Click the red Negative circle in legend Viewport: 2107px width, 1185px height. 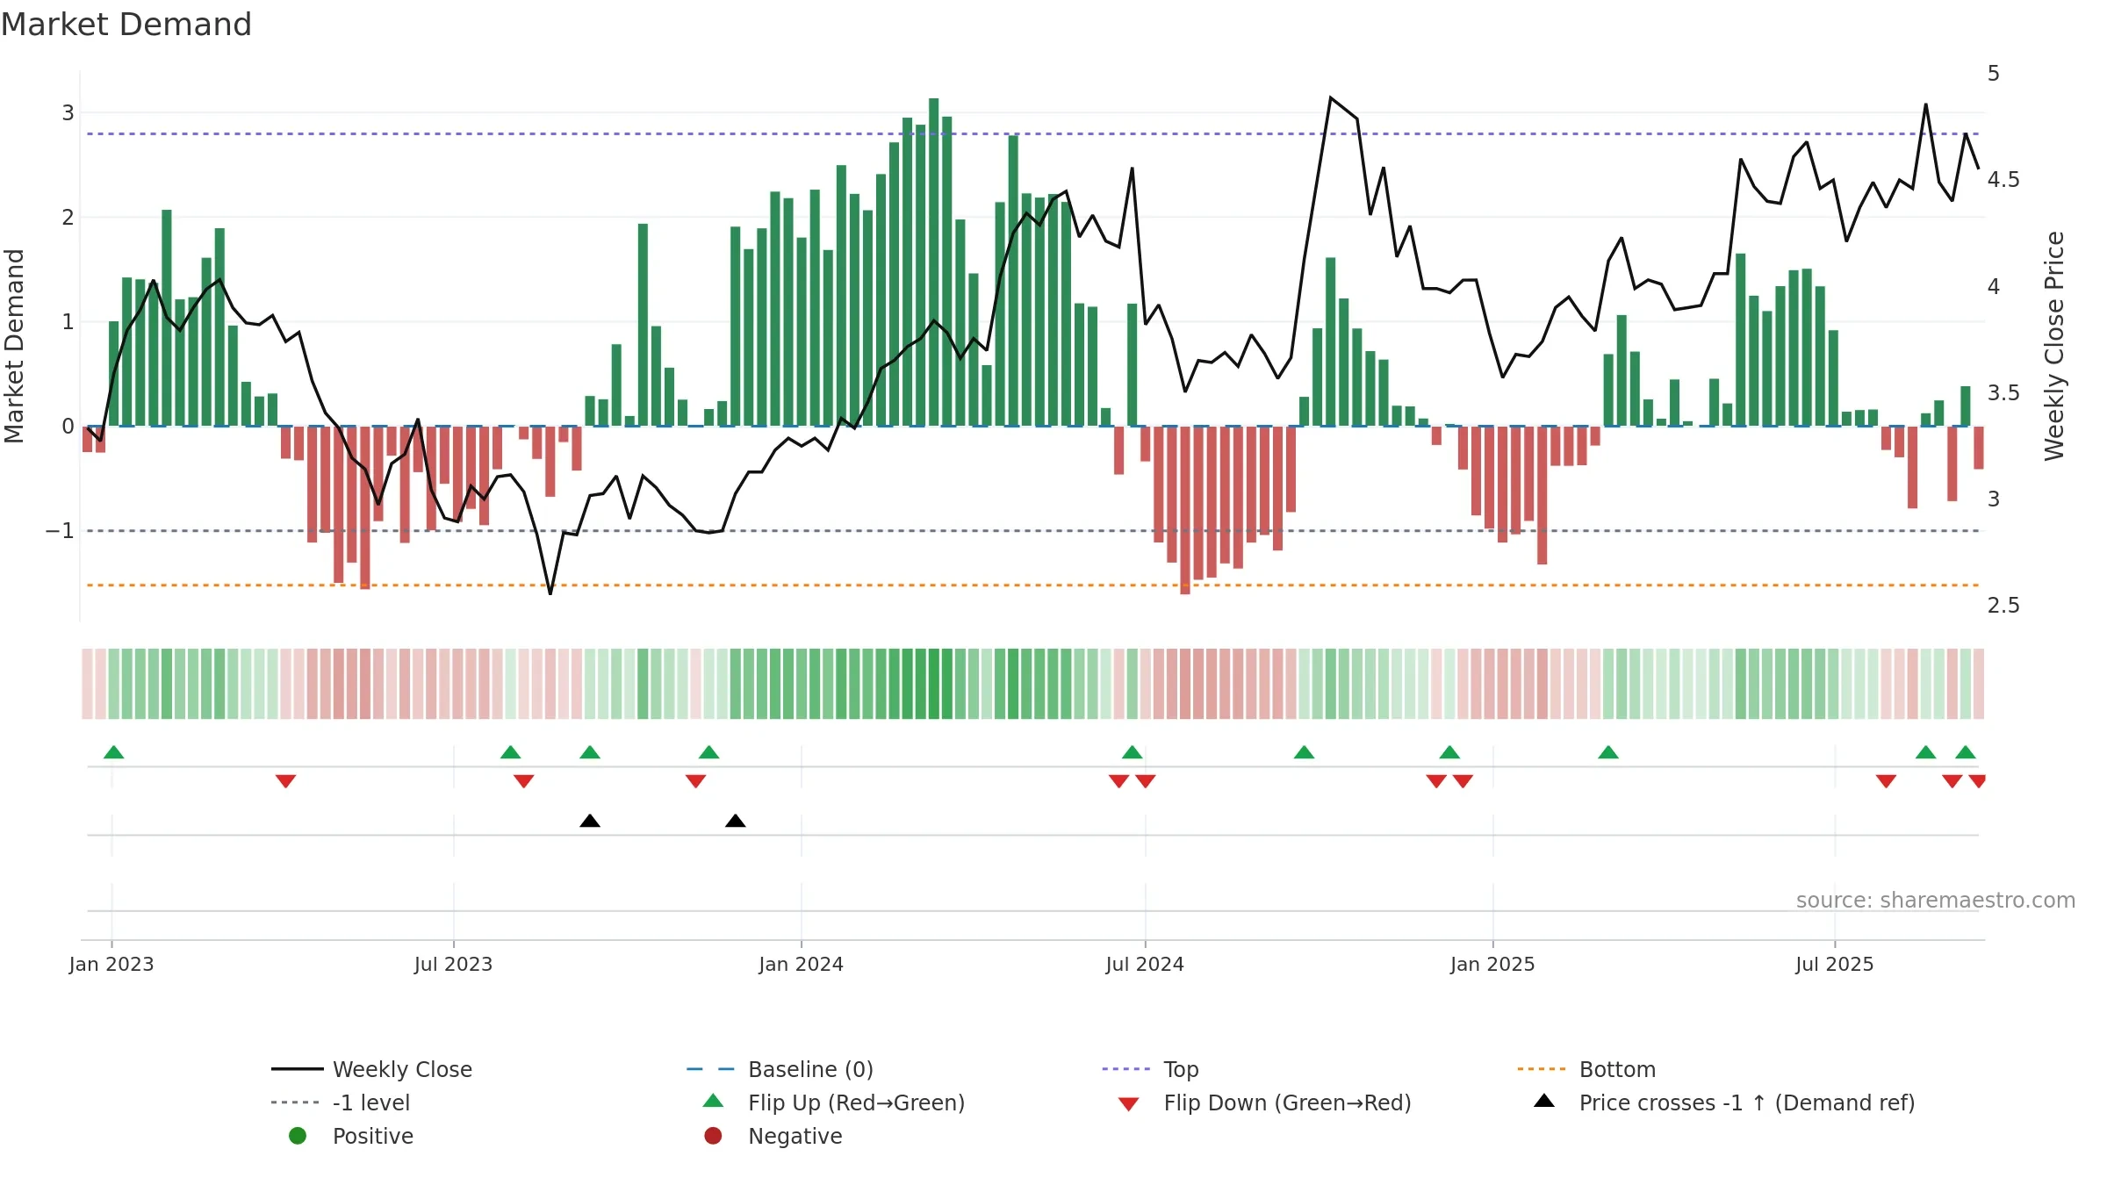[x=713, y=1136]
